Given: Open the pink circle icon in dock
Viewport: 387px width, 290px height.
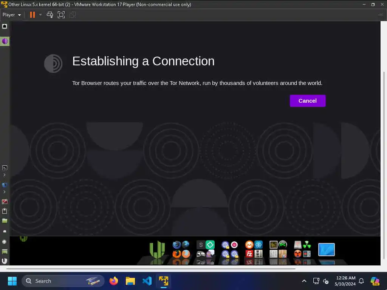Looking at the screenshot, I should click(x=234, y=245).
